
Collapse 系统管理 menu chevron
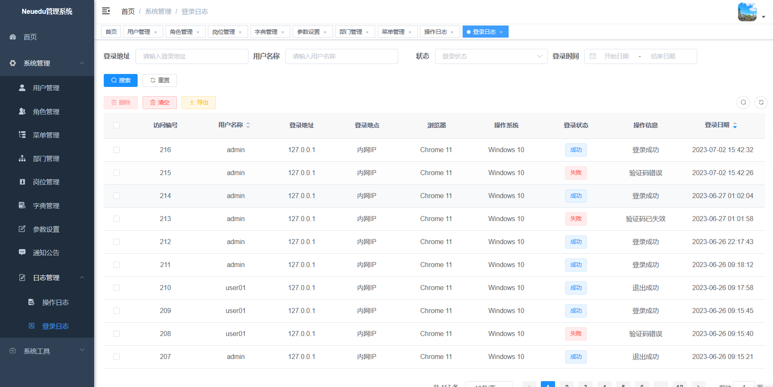pyautogui.click(x=82, y=63)
